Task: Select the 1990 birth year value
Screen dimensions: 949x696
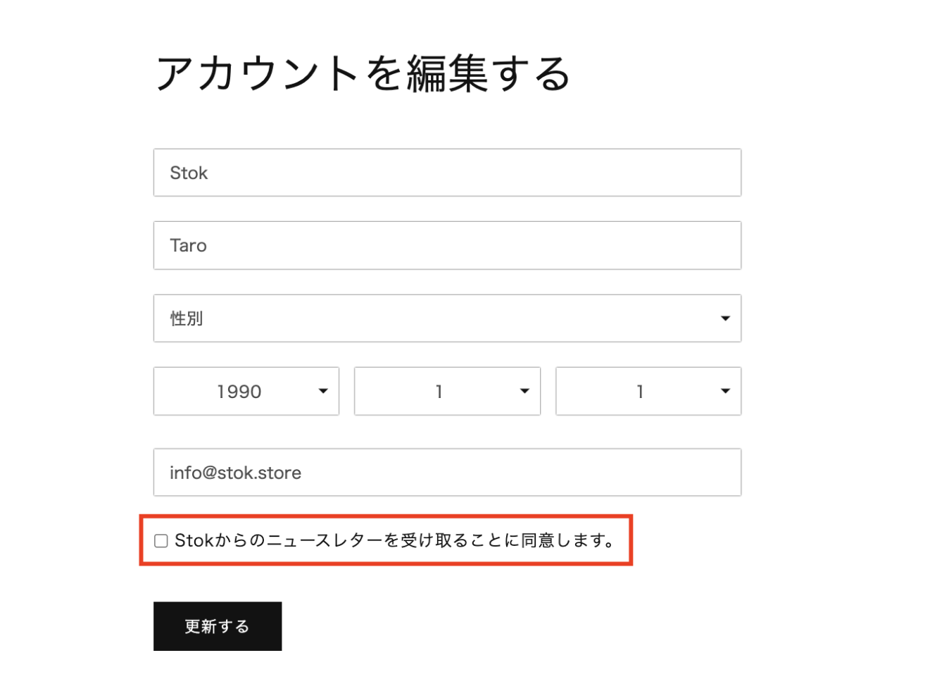Action: 239,392
